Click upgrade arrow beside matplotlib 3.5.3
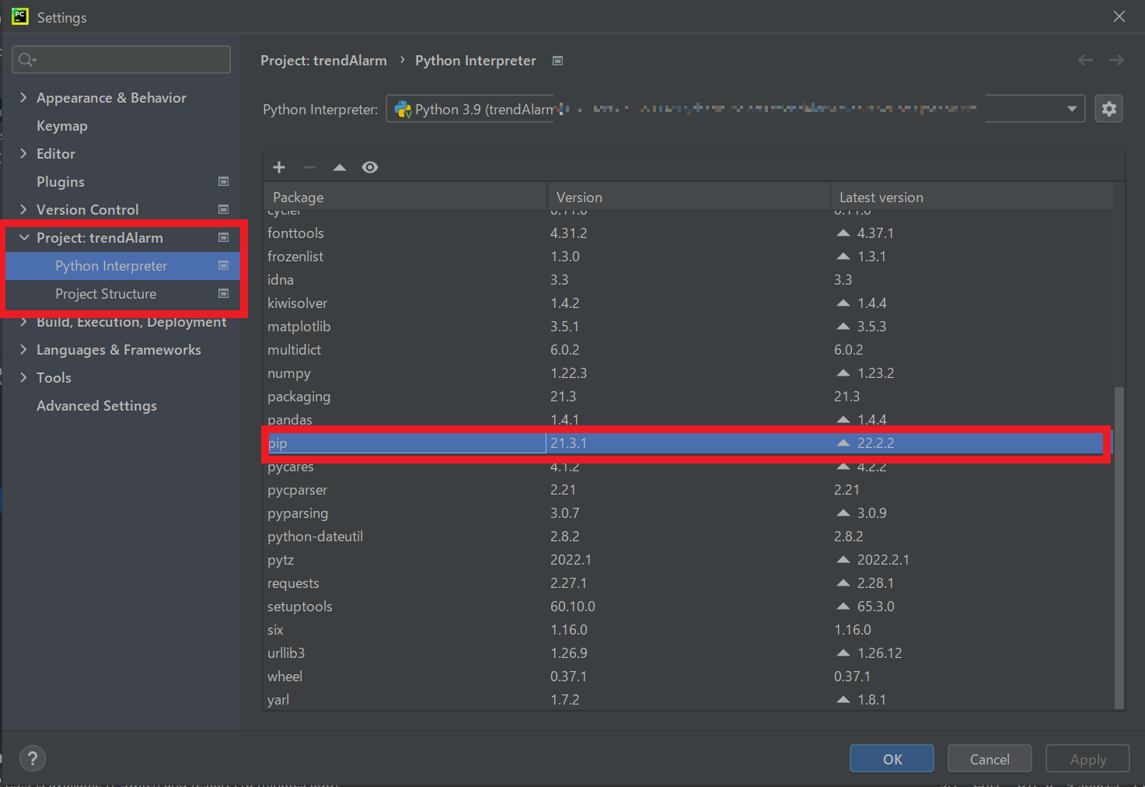The image size is (1145, 787). [x=843, y=327]
